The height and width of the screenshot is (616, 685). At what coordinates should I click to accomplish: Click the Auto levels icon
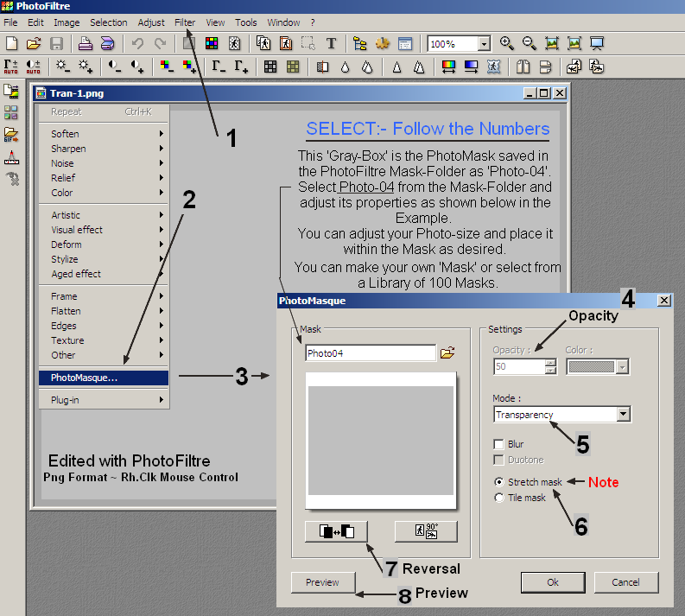pyautogui.click(x=11, y=67)
